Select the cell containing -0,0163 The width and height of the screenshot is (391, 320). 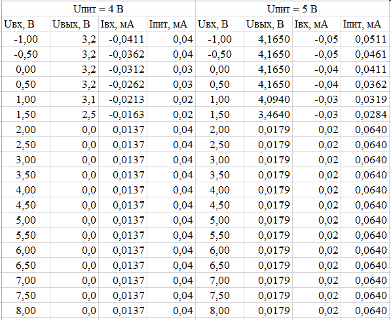coord(122,115)
